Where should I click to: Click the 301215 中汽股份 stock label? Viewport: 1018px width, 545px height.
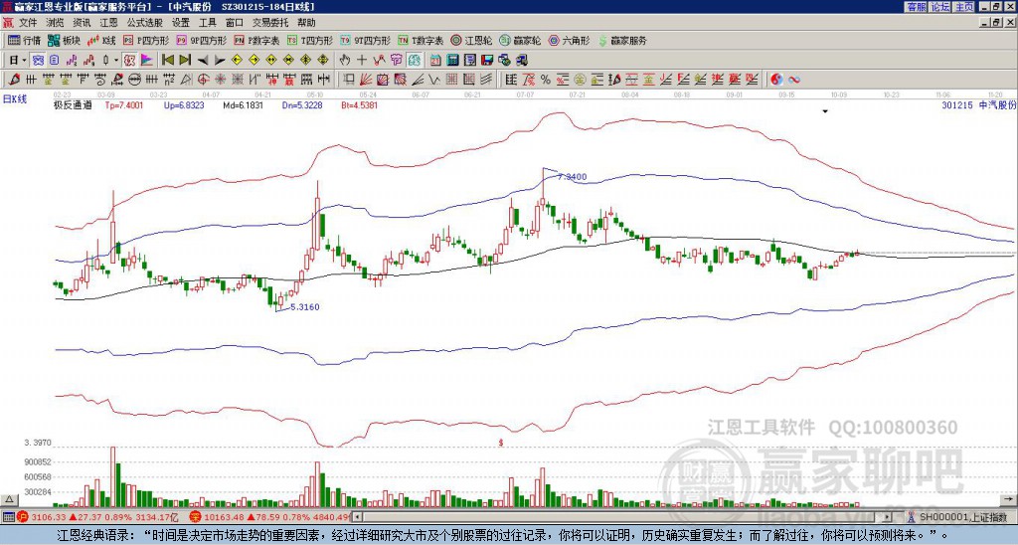click(979, 105)
